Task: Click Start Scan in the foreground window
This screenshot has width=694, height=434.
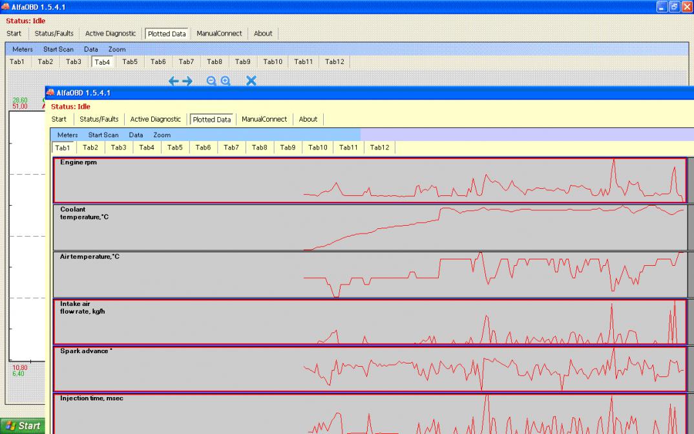Action: [x=103, y=135]
